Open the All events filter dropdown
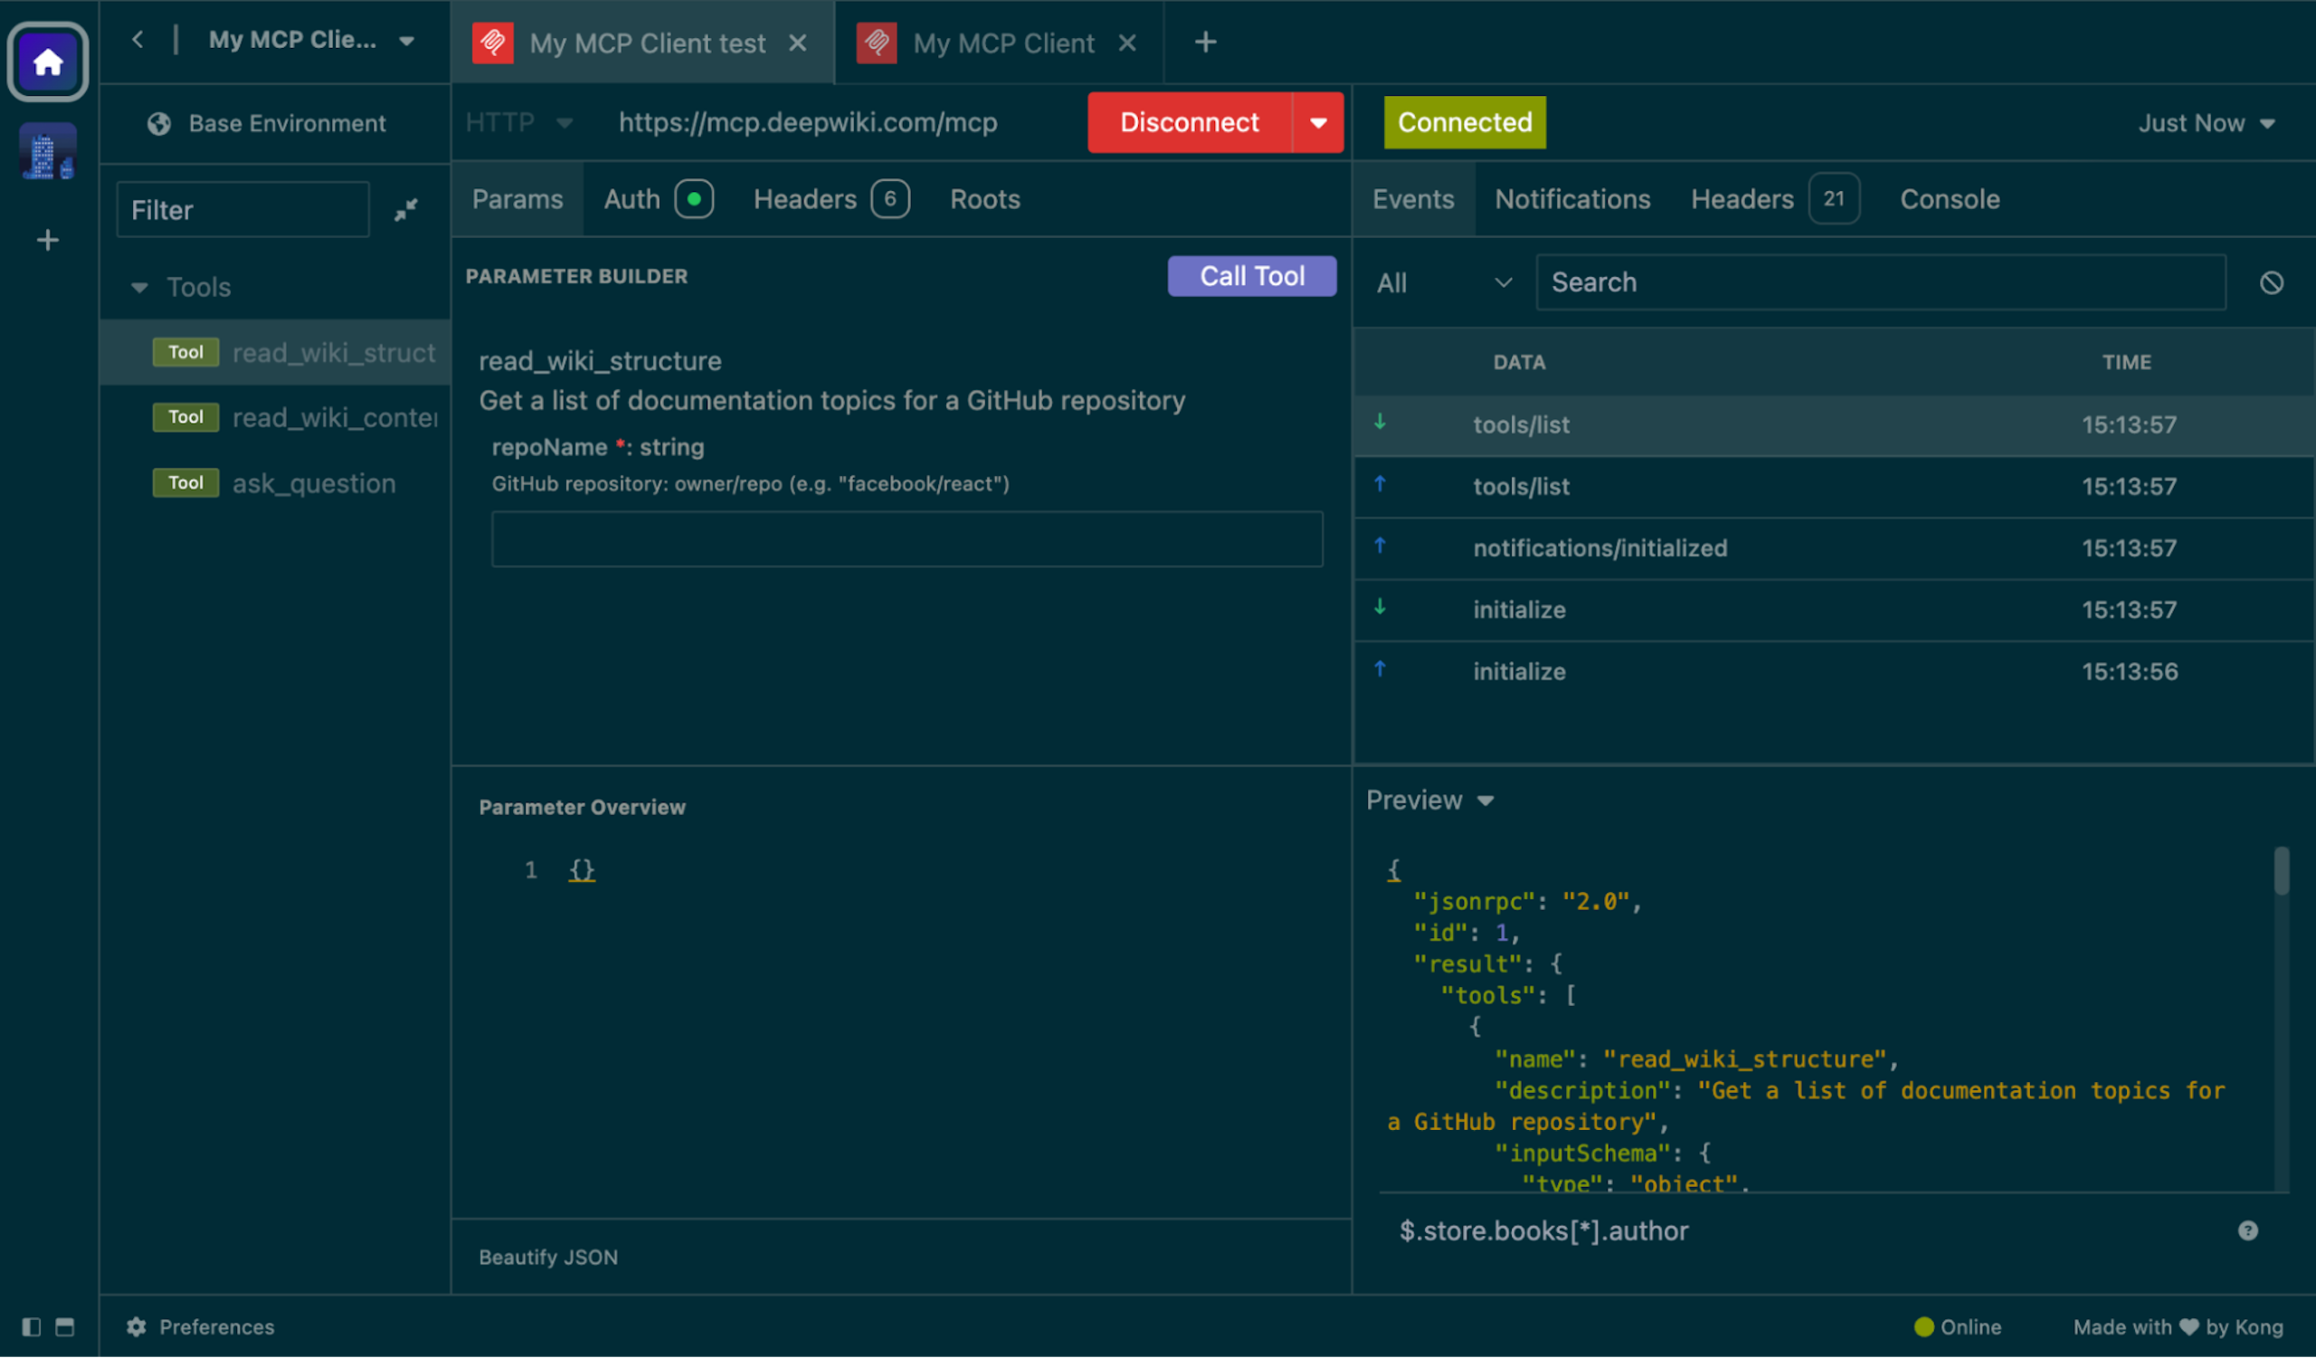Screen dimensions: 2316x1358 pyautogui.click(x=1443, y=283)
